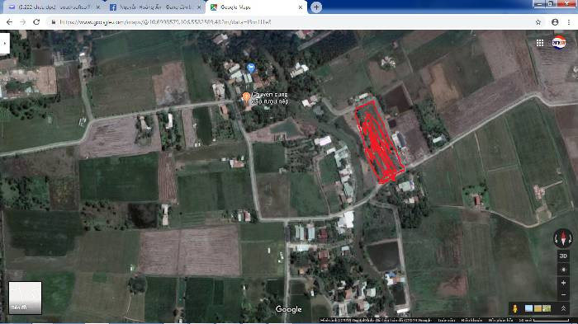Image resolution: width=578 pixels, height=324 pixels.
Task: Open the Google apps grid
Action: [x=540, y=43]
